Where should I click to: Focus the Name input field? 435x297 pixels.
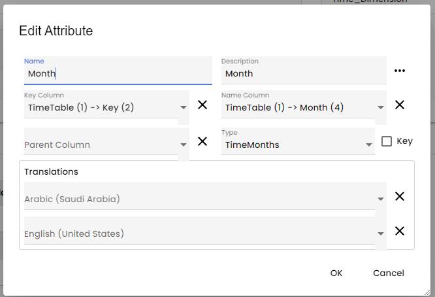118,73
